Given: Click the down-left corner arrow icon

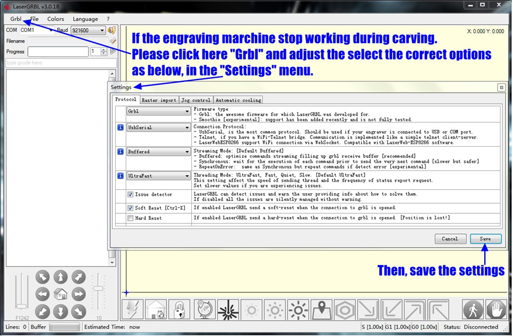Looking at the screenshot, I should 391,309.
